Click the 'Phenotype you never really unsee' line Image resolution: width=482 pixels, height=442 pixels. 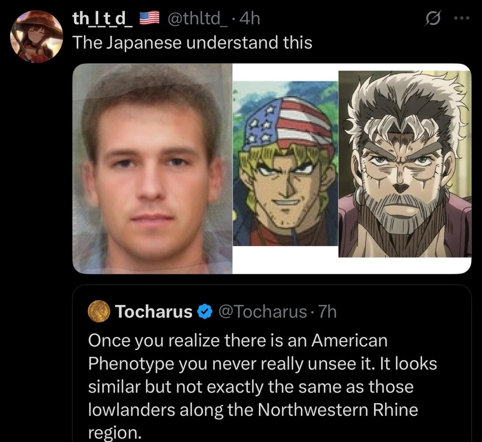262,364
